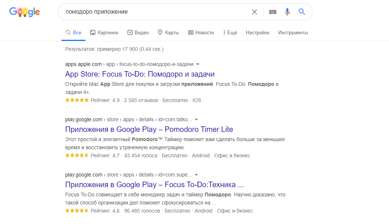The width and height of the screenshot is (389, 224).
Task: Switch to the Видео tab
Action: point(138,32)
